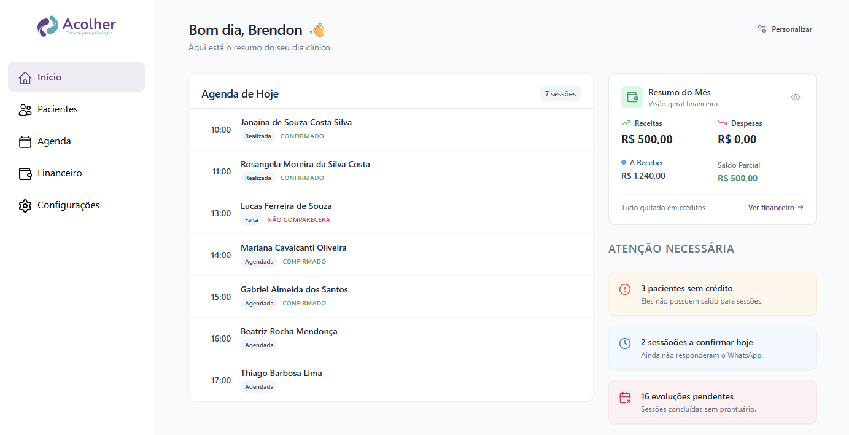Open Thiago Barbosa Lima's 17:00 appointment
Screen dimensions: 849x435
tap(390, 380)
